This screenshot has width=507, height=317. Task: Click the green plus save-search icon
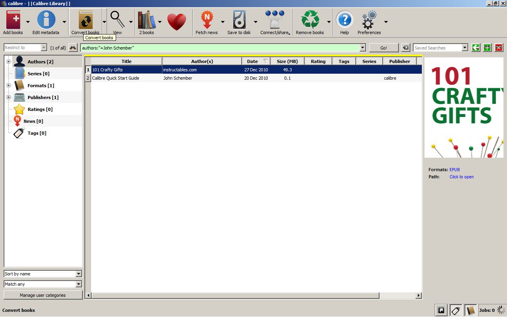point(487,48)
